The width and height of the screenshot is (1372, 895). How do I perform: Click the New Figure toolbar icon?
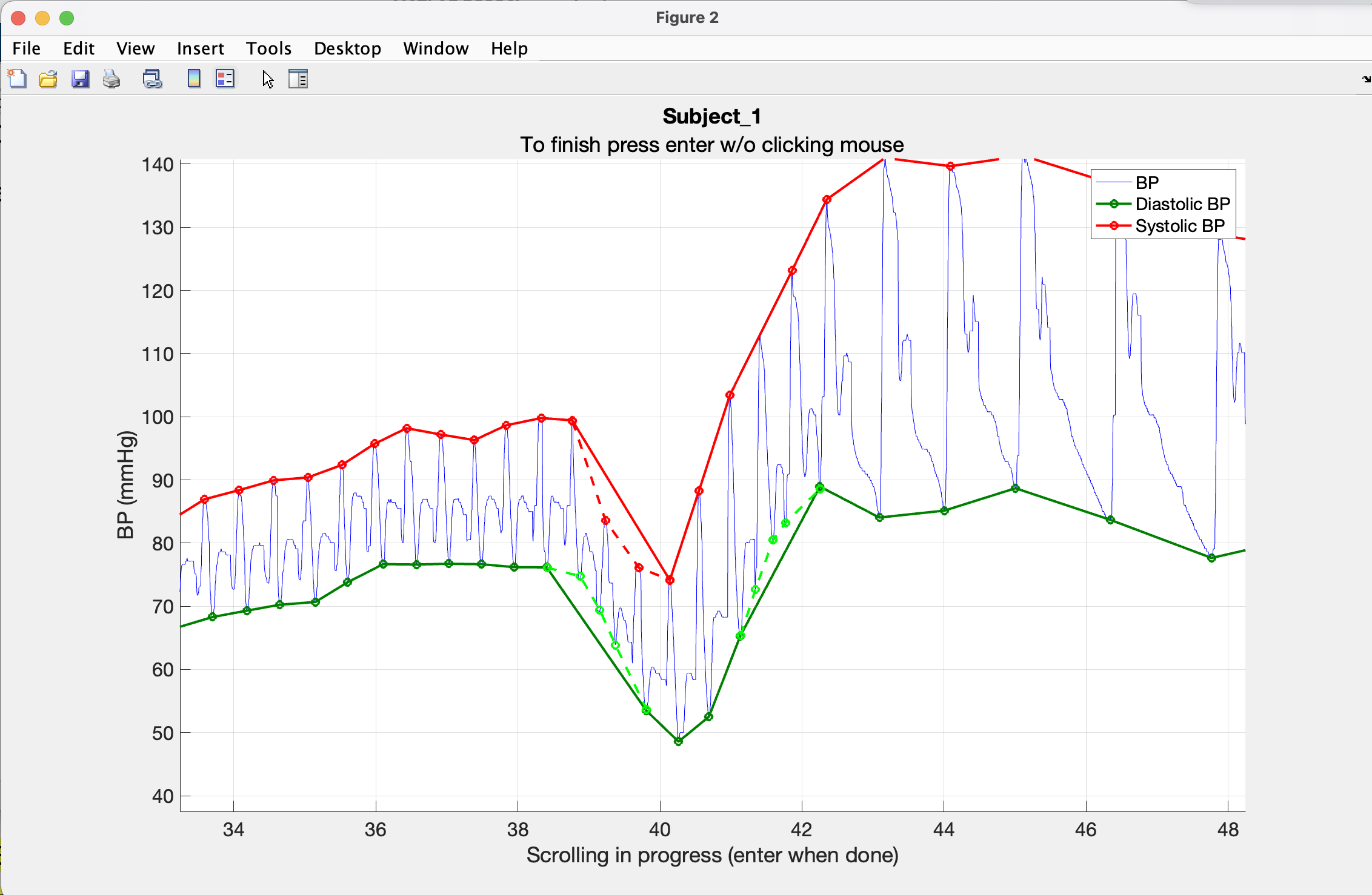[17, 79]
